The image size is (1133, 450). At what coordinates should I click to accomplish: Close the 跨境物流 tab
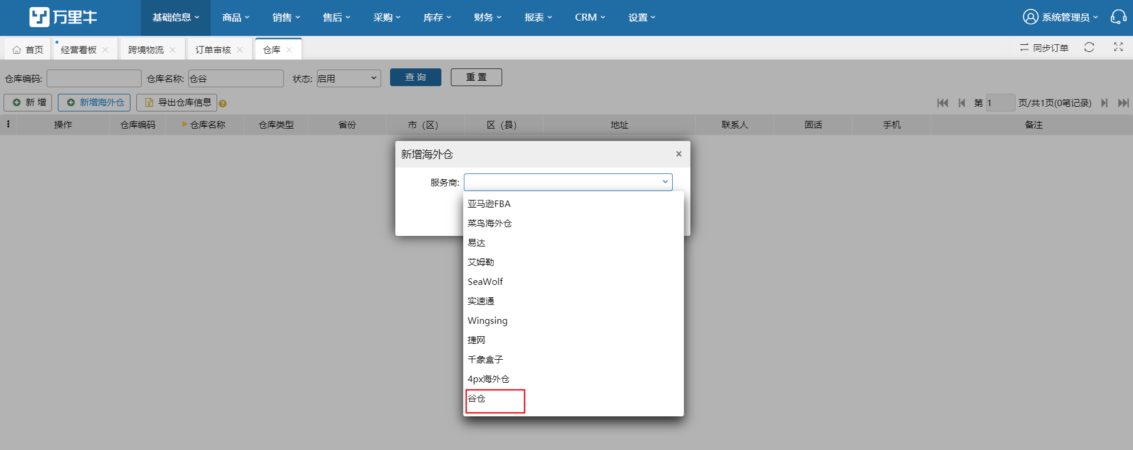pos(173,50)
